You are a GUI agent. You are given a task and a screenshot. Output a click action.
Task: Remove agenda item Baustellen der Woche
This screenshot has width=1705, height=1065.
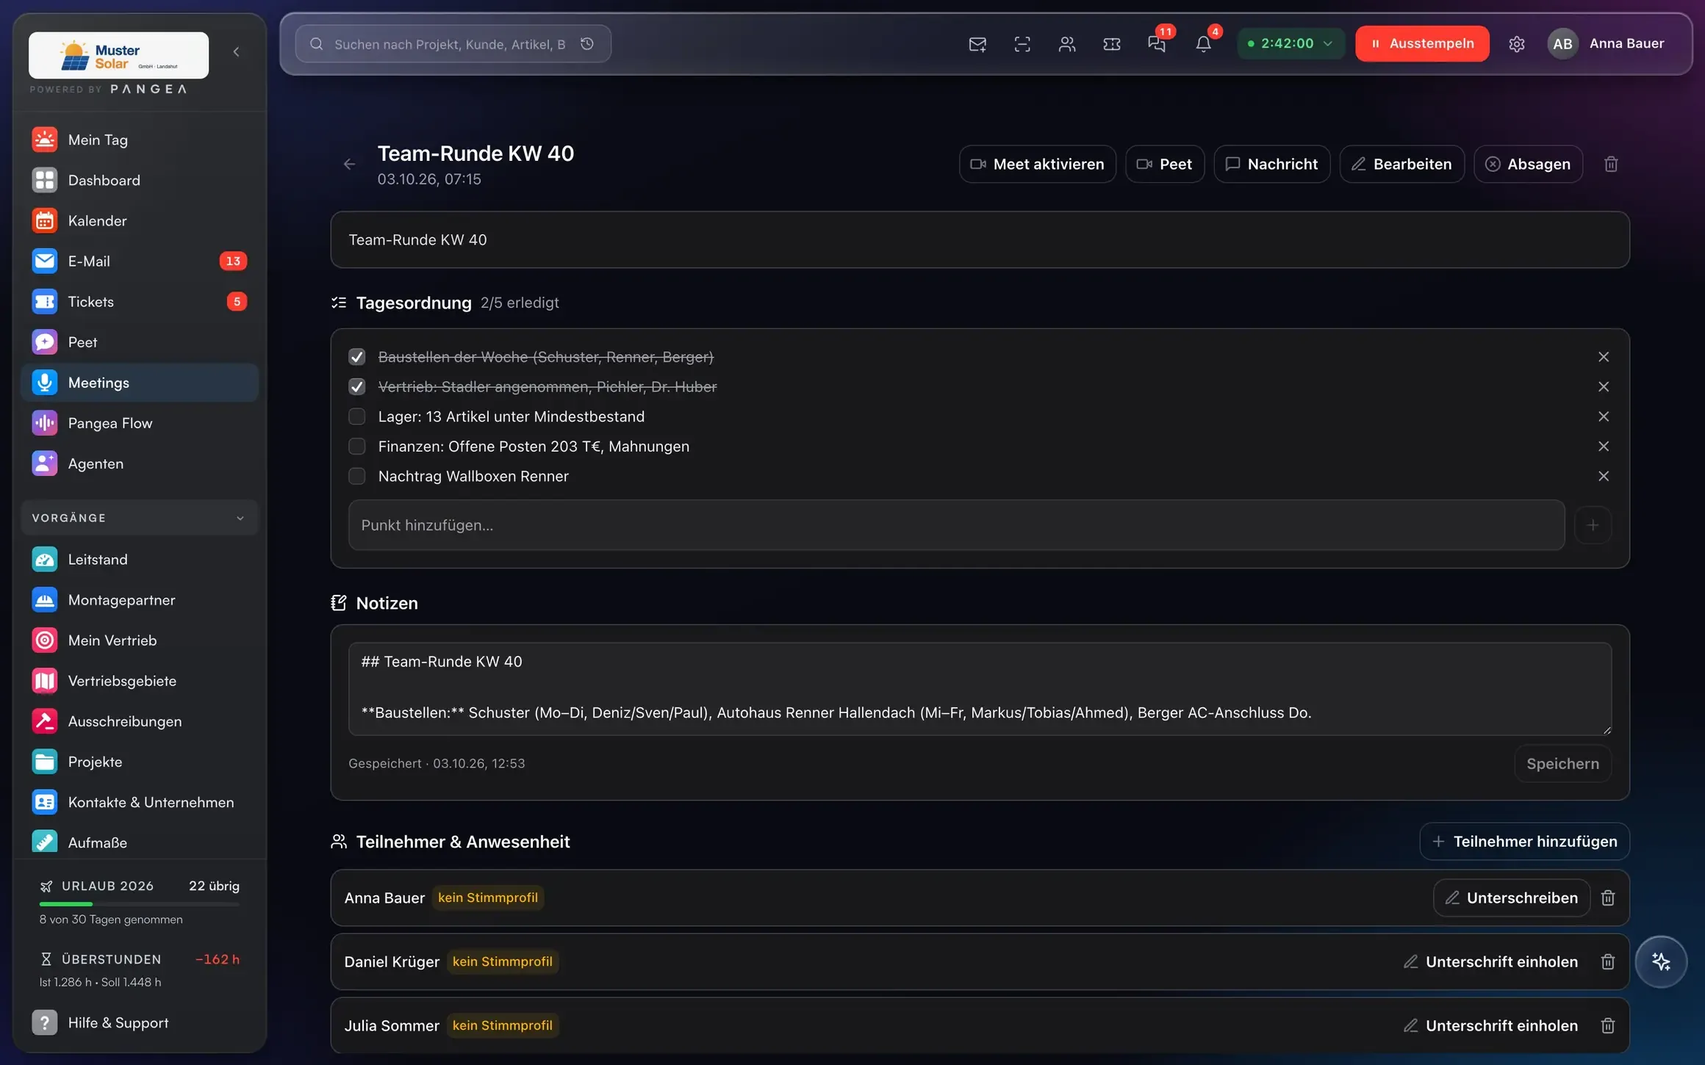click(1604, 357)
